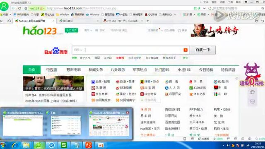
Task: Click the system tray volume icon
Action: 228,145
